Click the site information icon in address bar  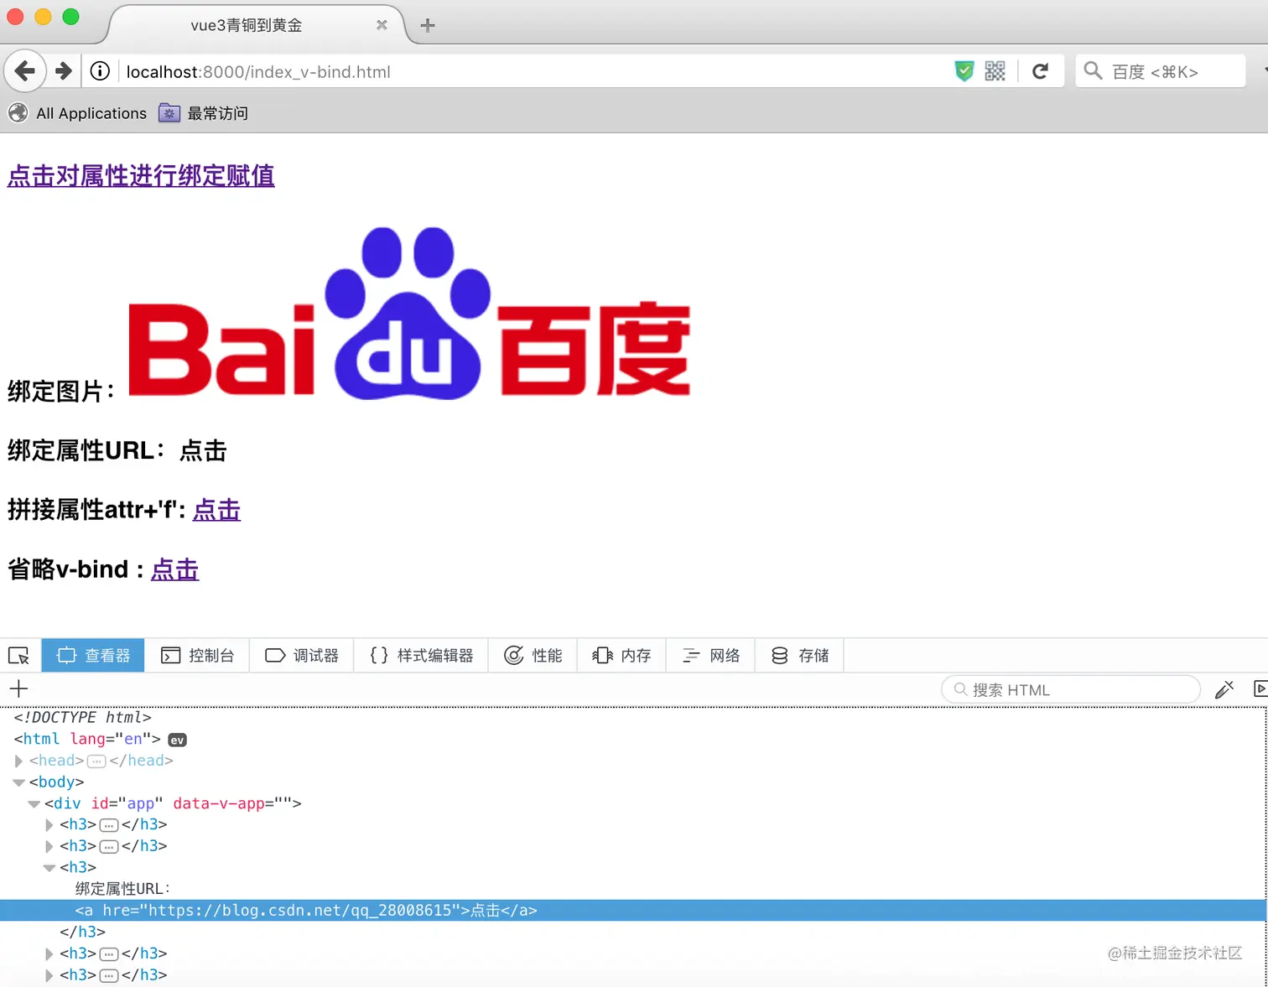pyautogui.click(x=99, y=71)
